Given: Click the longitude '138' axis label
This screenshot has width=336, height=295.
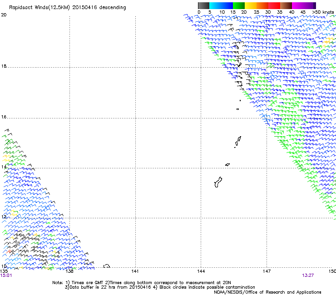Looking at the screenshot, I should [69, 271].
